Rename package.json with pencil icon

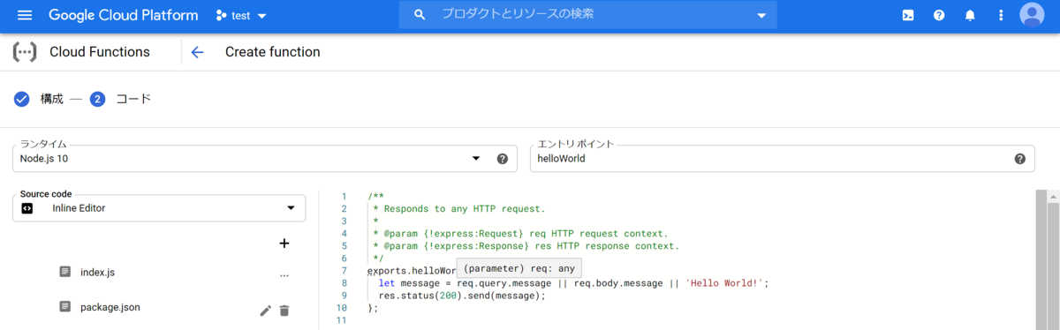pyautogui.click(x=265, y=311)
